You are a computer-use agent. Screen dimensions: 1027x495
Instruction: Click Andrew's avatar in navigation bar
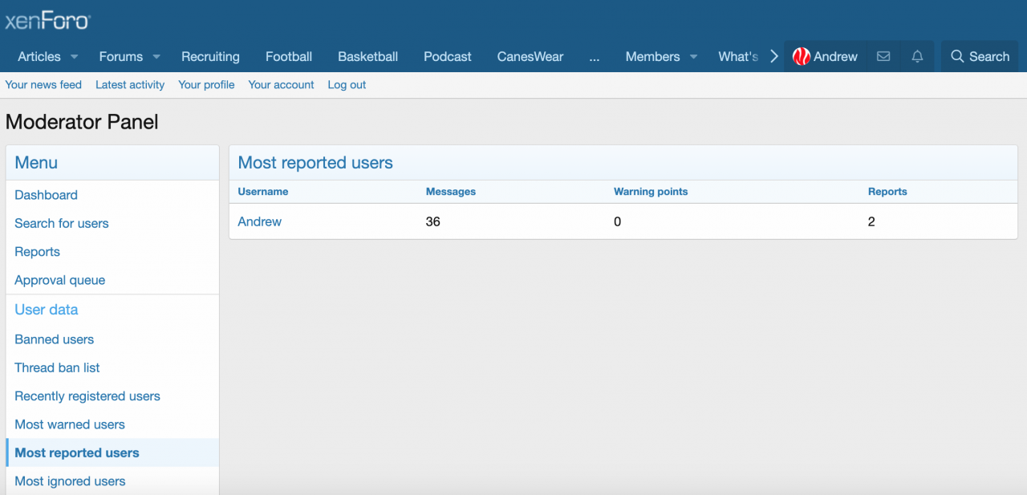click(x=801, y=56)
